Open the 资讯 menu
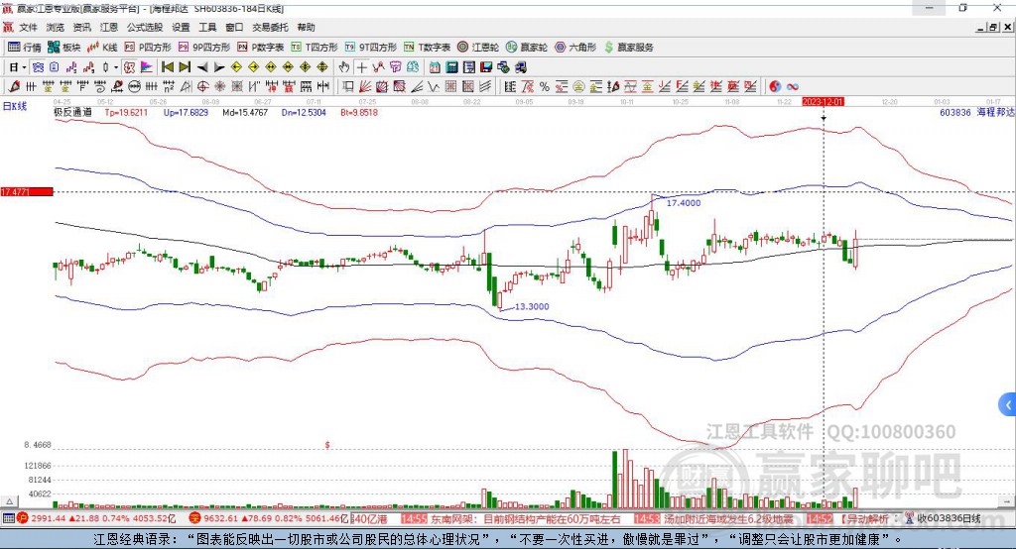 pos(81,27)
